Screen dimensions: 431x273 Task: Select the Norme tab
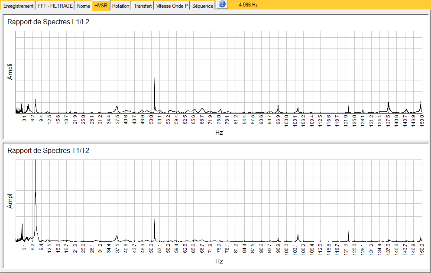pos(84,6)
